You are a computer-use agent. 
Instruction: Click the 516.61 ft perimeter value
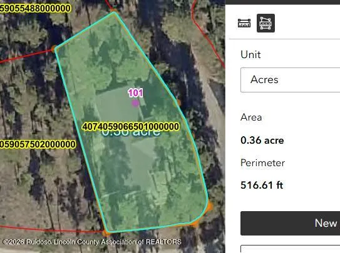click(x=262, y=185)
